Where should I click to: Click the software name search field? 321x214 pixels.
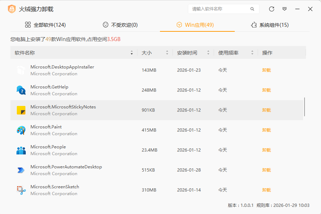pyautogui.click(x=218, y=9)
